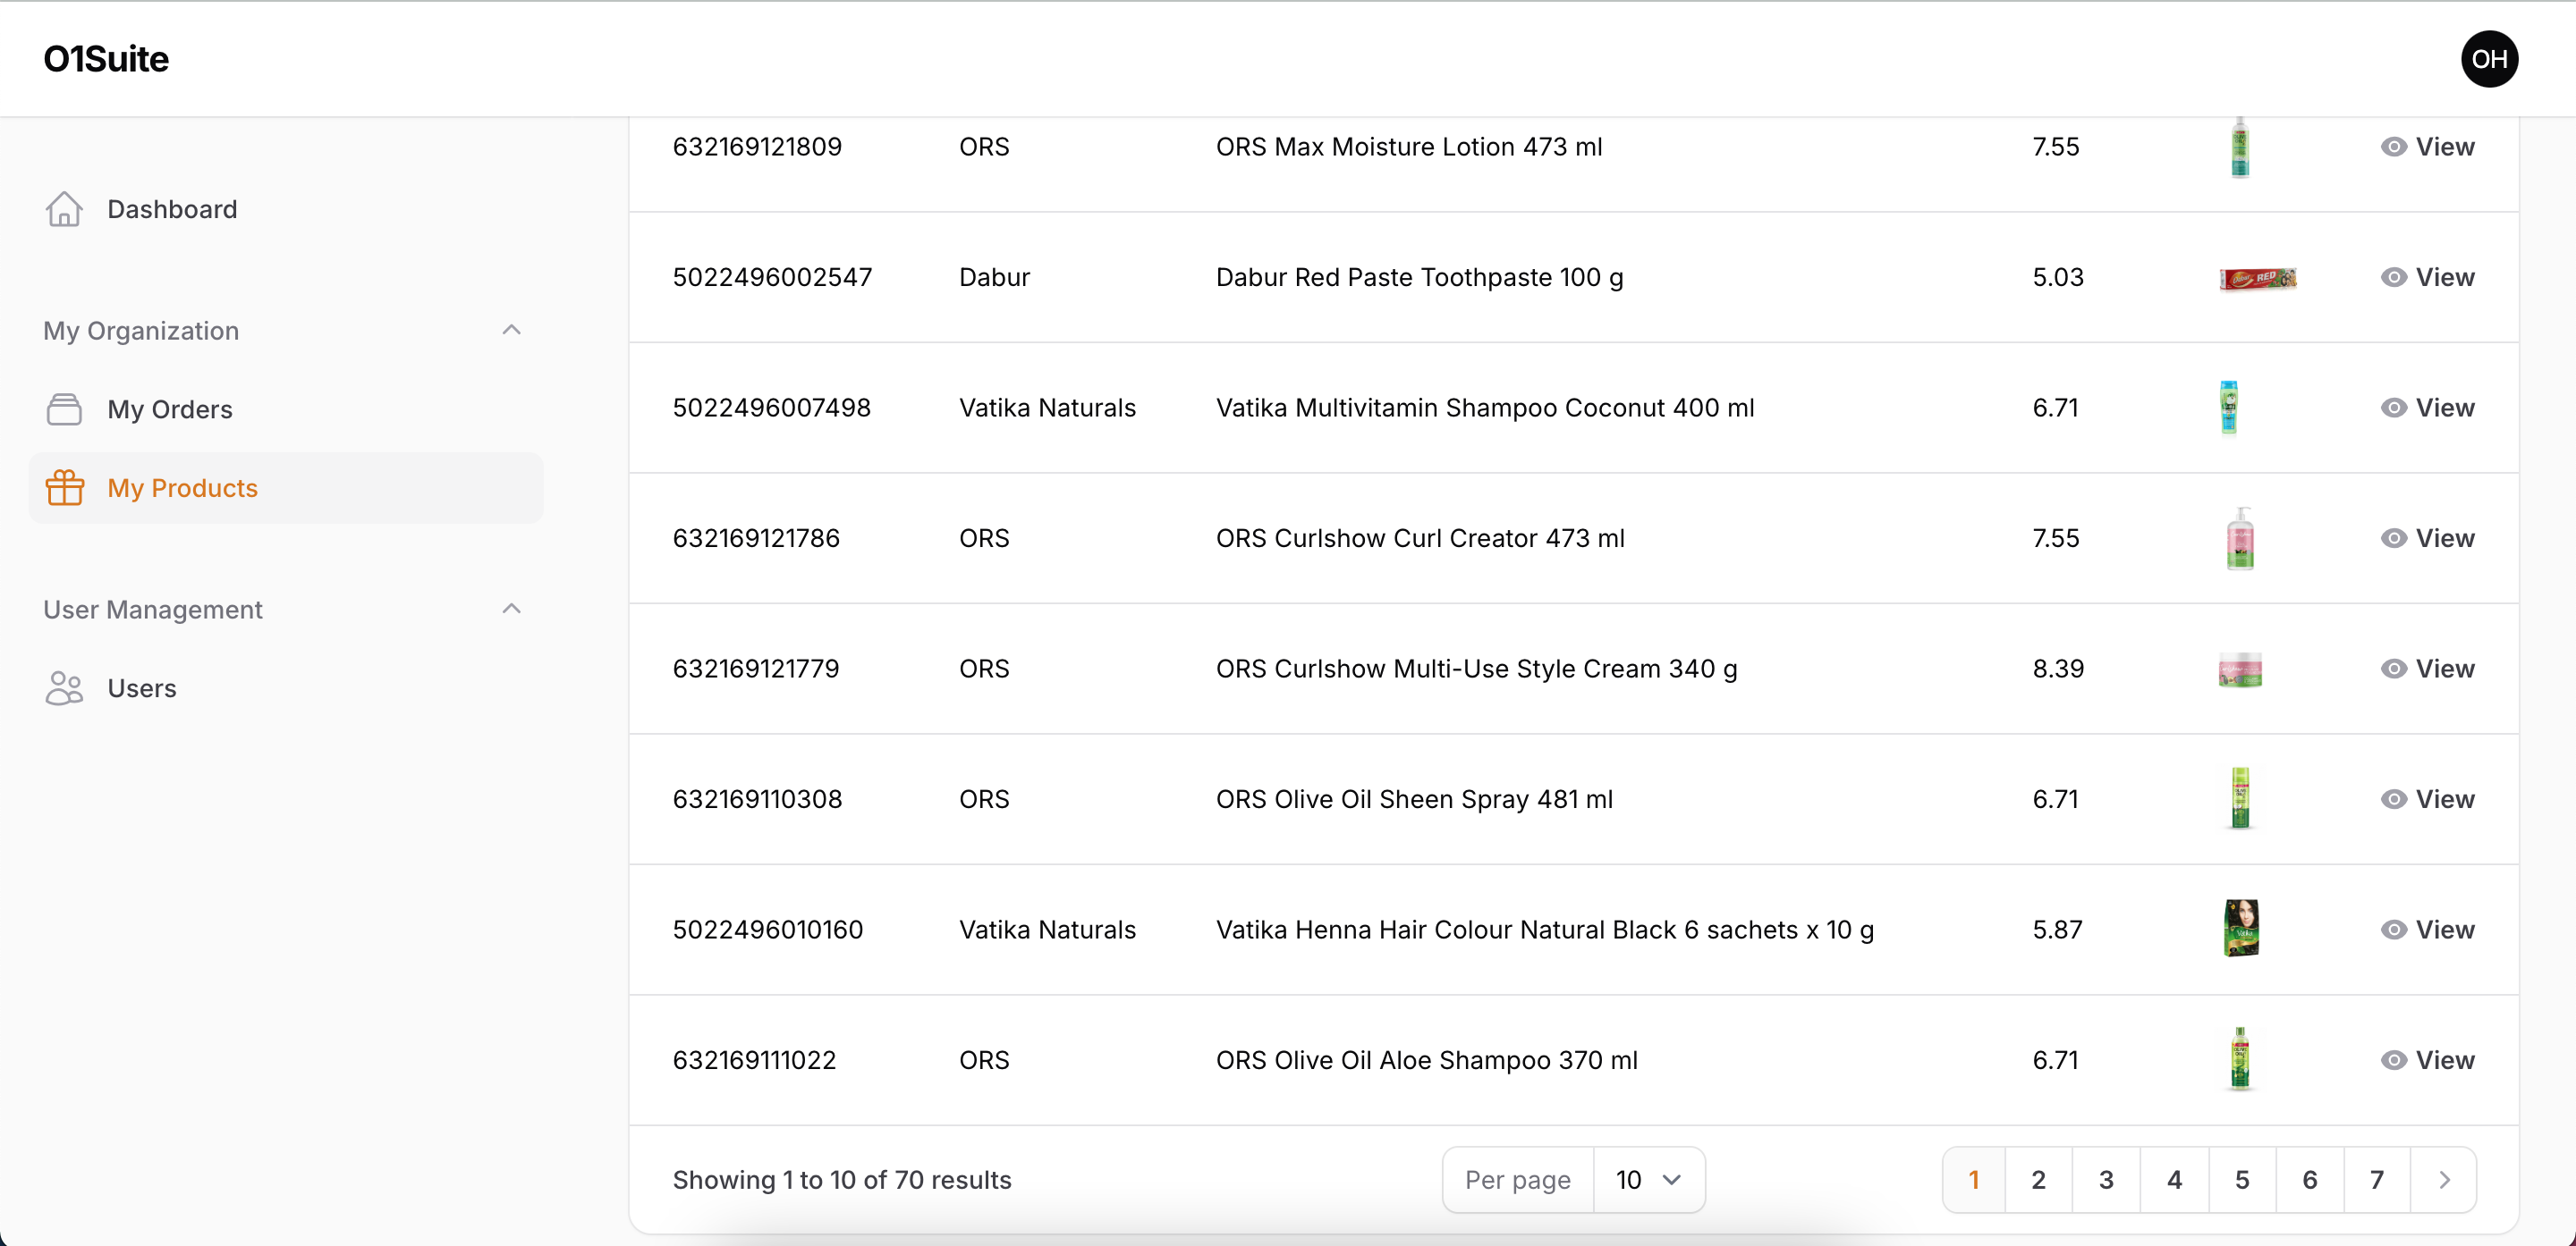2576x1246 pixels.
Task: View ORS Curlshow Multi-Use Style Cream
Action: tap(2427, 669)
